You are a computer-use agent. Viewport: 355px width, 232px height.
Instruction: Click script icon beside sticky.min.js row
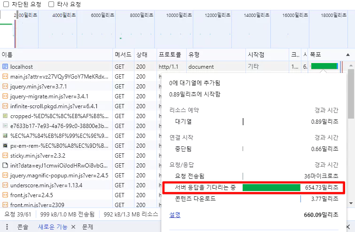point(5,155)
